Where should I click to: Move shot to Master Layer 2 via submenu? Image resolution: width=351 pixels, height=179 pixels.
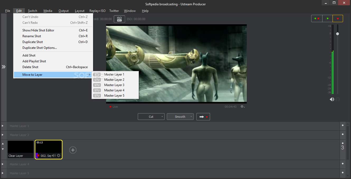click(115, 80)
